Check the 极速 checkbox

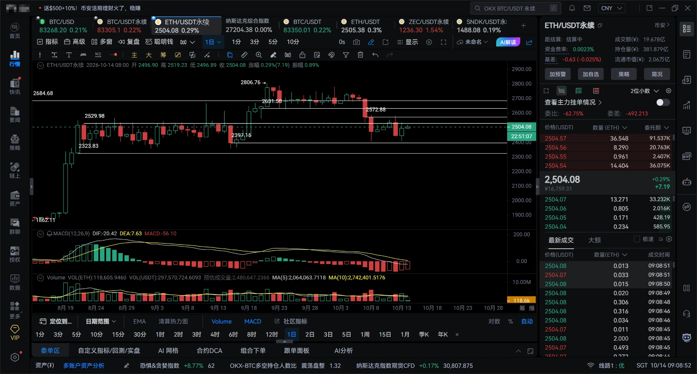[x=637, y=239]
